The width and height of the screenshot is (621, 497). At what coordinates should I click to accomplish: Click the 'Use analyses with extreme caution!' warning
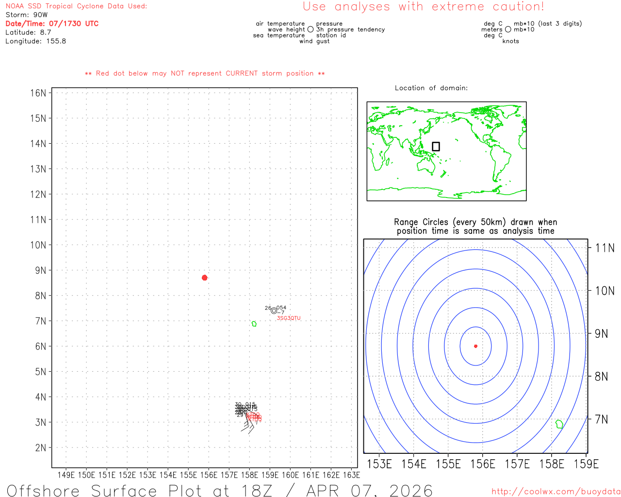(x=424, y=7)
